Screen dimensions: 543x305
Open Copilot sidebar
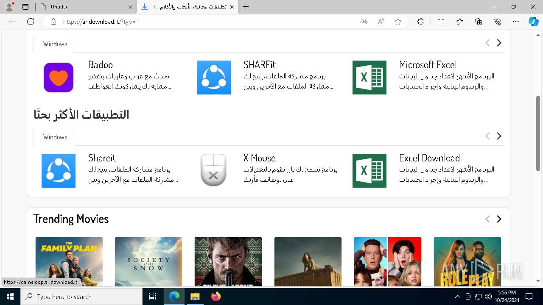tap(533, 22)
